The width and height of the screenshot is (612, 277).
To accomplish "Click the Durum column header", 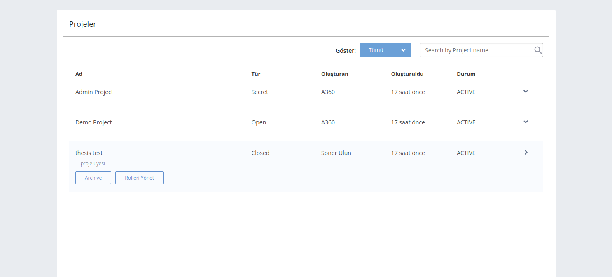I will click(x=466, y=74).
